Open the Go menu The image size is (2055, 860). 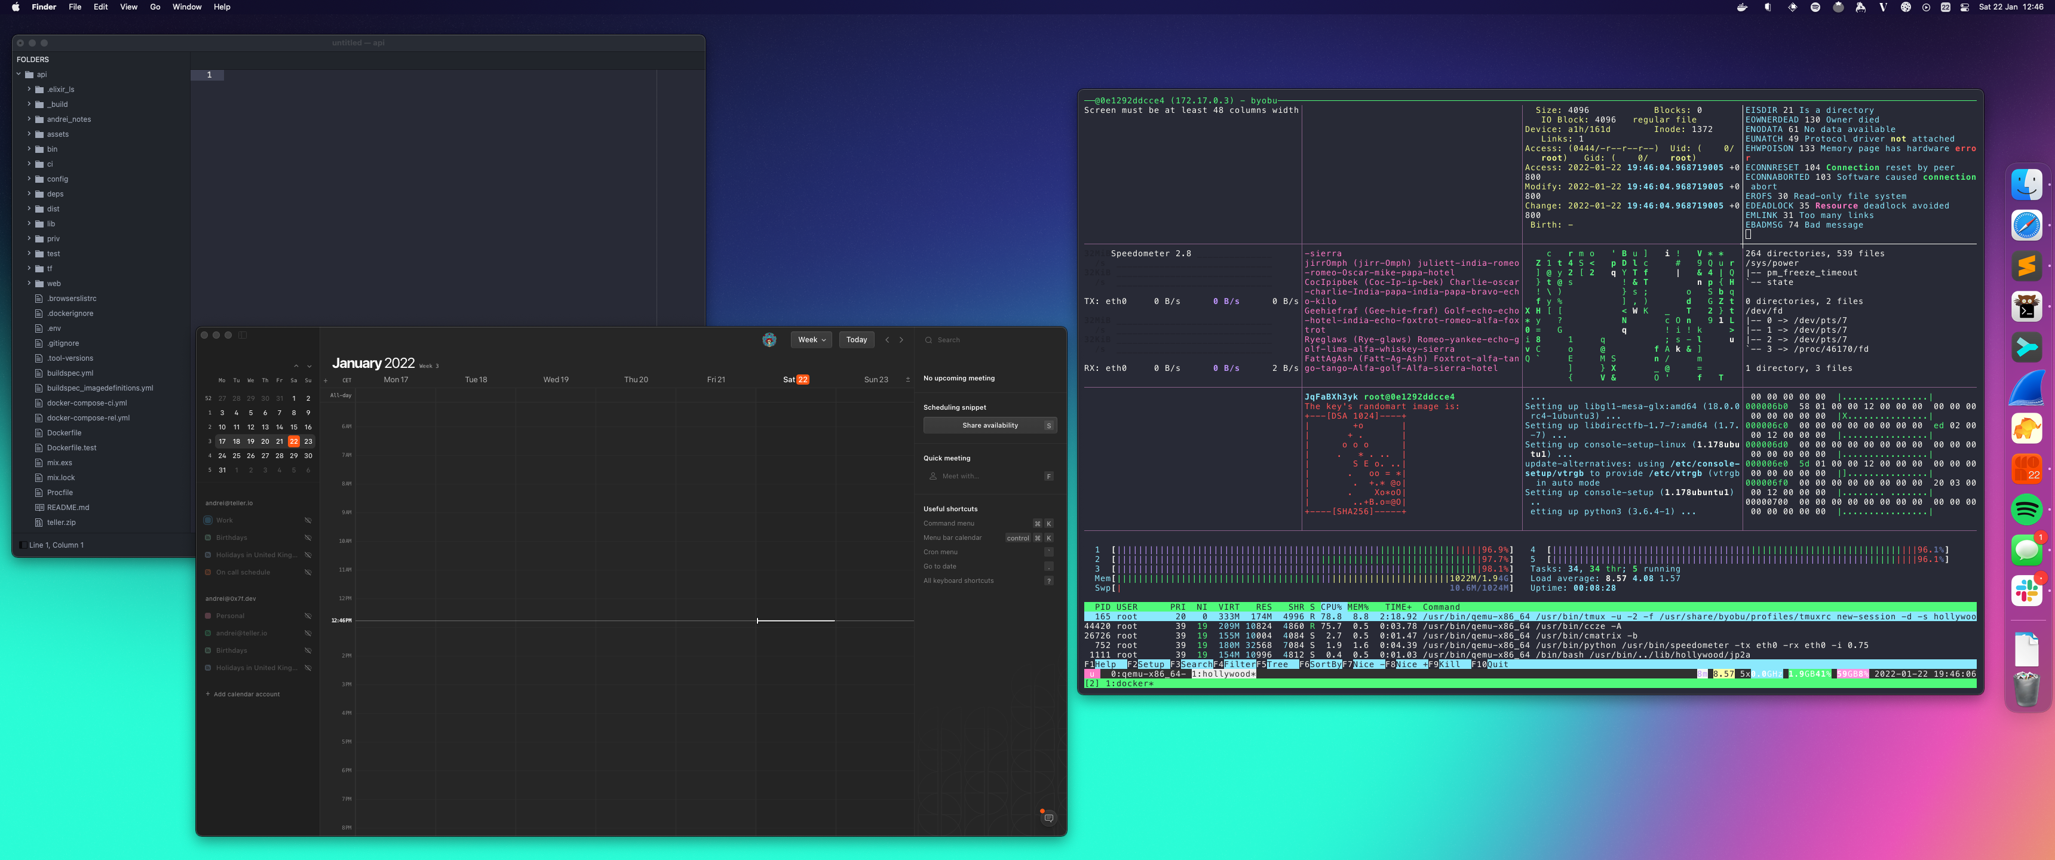point(155,7)
